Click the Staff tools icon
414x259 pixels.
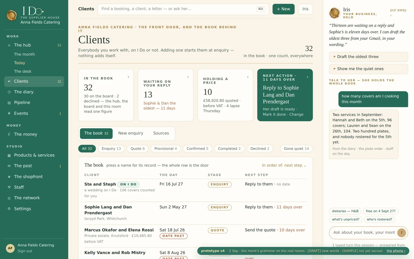point(9,187)
